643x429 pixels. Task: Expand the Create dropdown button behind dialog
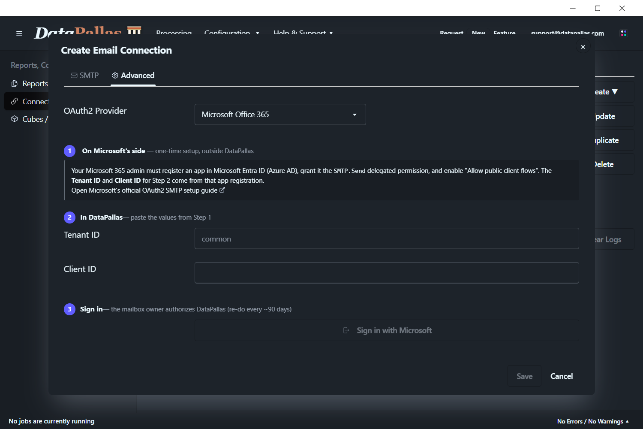pos(614,92)
